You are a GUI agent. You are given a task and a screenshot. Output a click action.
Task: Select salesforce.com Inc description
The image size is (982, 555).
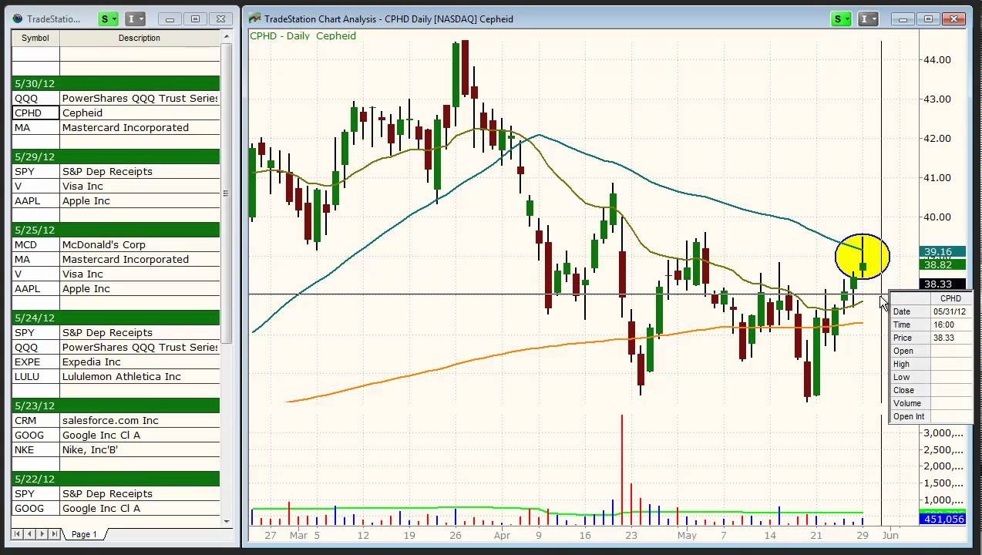pos(140,420)
